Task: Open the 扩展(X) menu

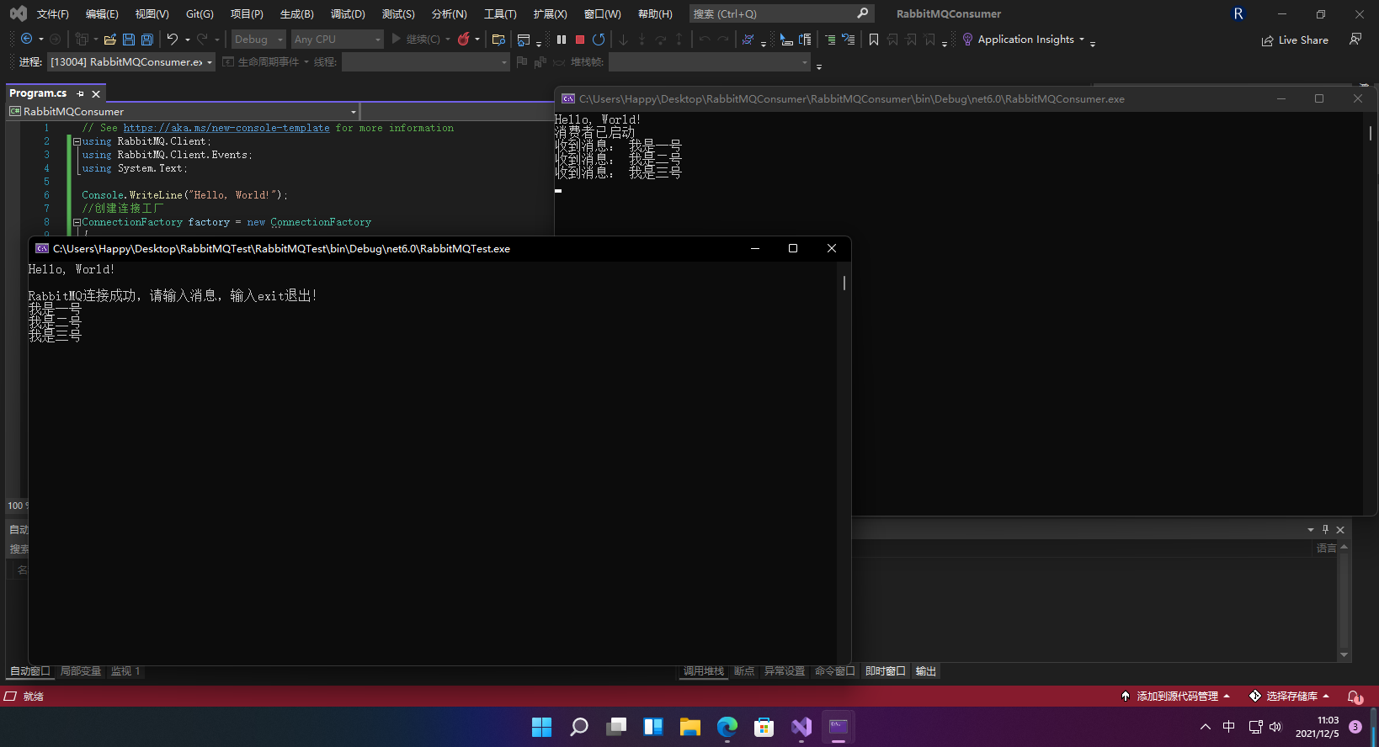Action: [x=550, y=14]
